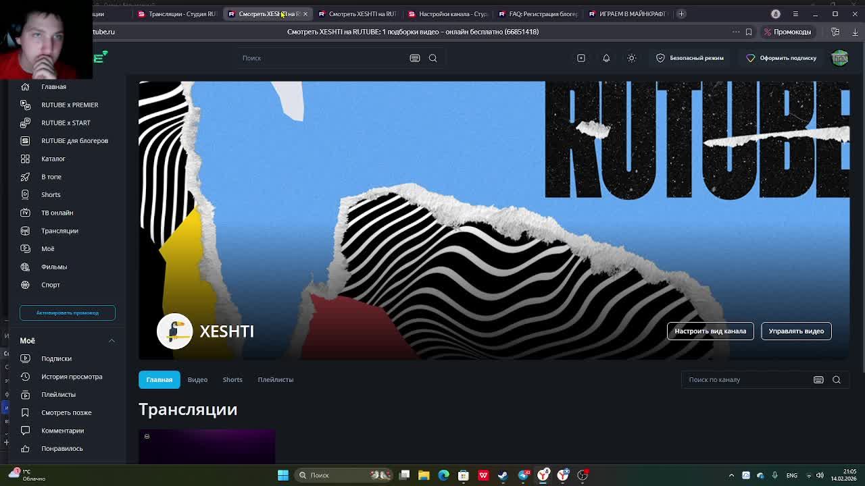Open File Explorer from taskbar
Screen dimensions: 865x486
pyautogui.click(x=424, y=475)
